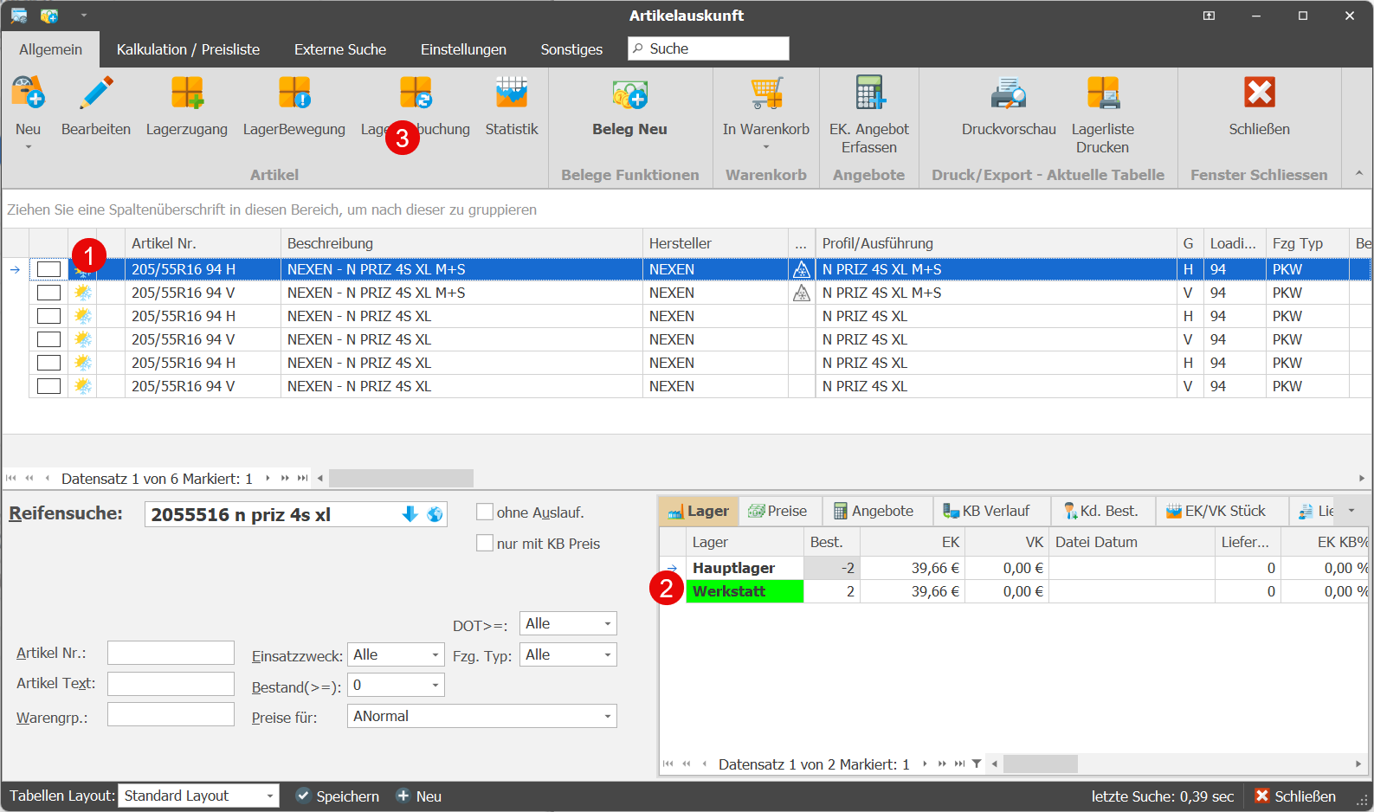Add item using In Warenkorb
This screenshot has height=812, width=1374.
pos(765,93)
